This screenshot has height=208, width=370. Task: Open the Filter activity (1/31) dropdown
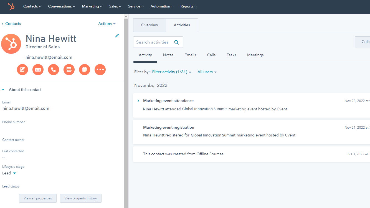coord(171,72)
